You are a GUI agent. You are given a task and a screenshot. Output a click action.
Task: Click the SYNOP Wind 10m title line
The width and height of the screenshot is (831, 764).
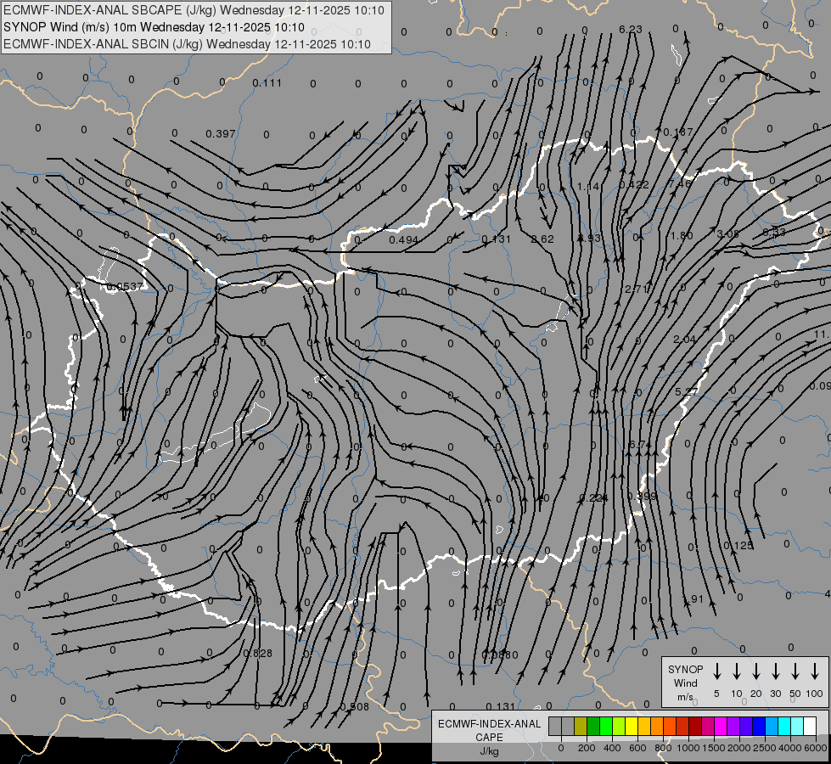point(154,27)
